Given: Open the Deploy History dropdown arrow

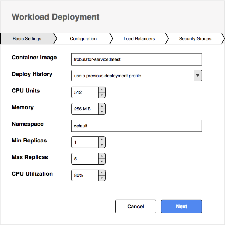Looking at the screenshot, I should (198, 76).
